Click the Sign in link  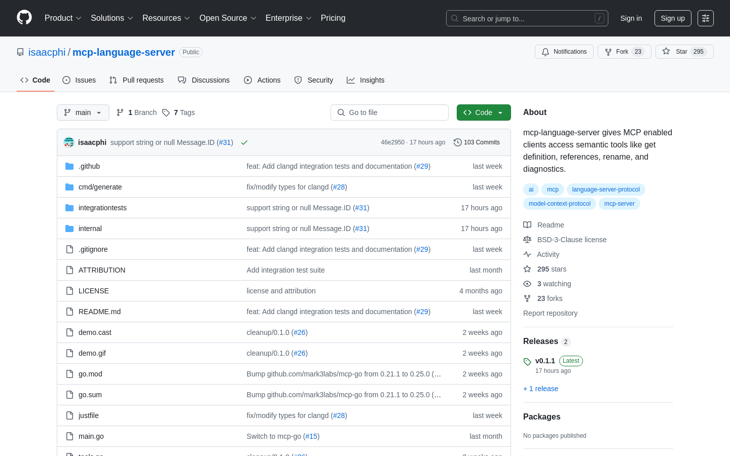[x=631, y=18]
